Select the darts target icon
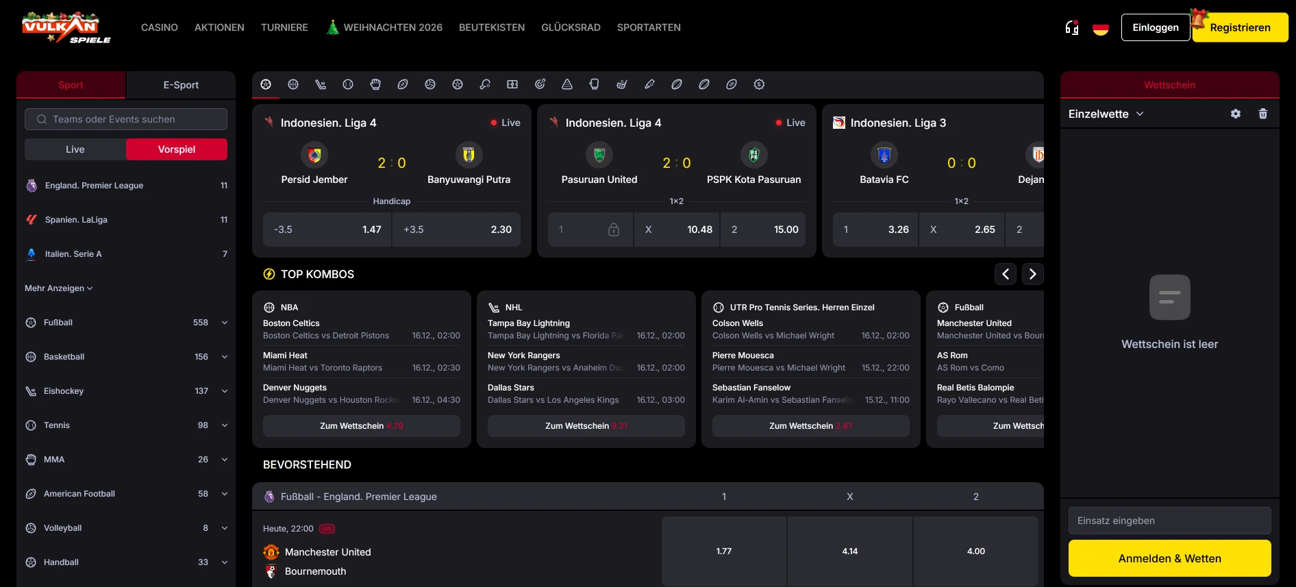 click(x=540, y=84)
